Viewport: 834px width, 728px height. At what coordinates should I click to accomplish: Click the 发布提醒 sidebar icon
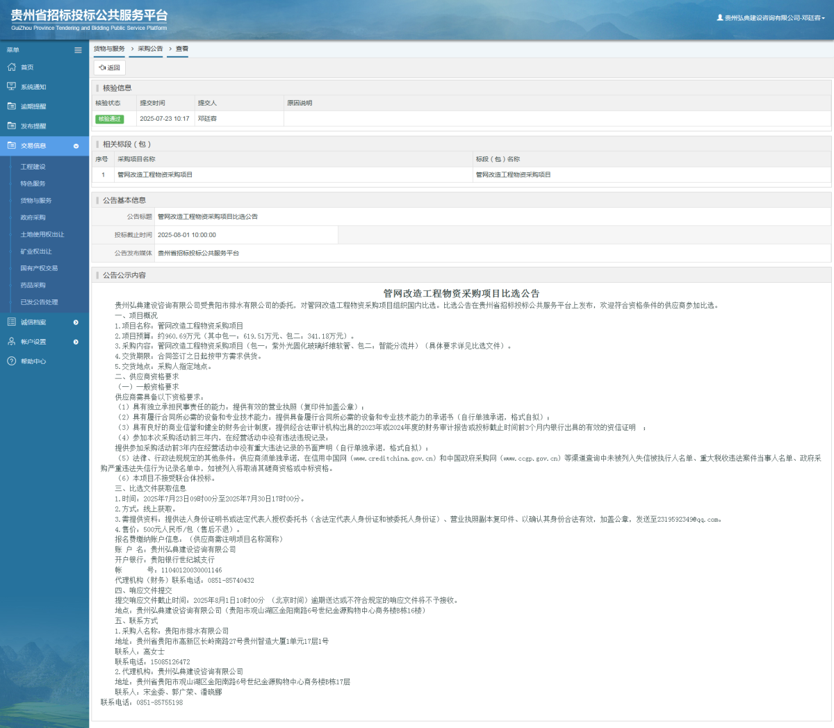(11, 126)
